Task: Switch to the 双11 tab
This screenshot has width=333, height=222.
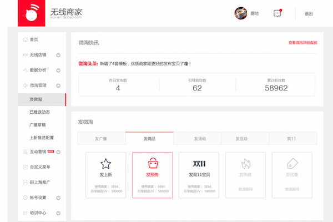Action: point(293,139)
